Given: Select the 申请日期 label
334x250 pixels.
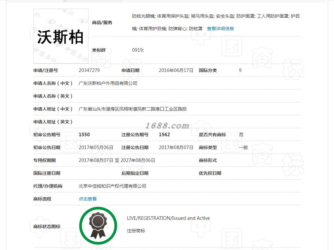Looking at the screenshot, I should coord(130,70).
